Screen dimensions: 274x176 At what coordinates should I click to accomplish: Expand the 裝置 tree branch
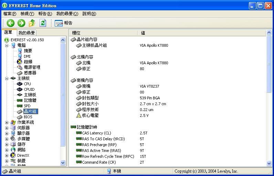click(7, 161)
